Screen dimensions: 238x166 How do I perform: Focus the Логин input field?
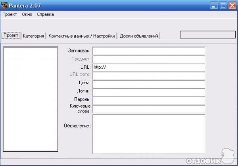pos(149,92)
